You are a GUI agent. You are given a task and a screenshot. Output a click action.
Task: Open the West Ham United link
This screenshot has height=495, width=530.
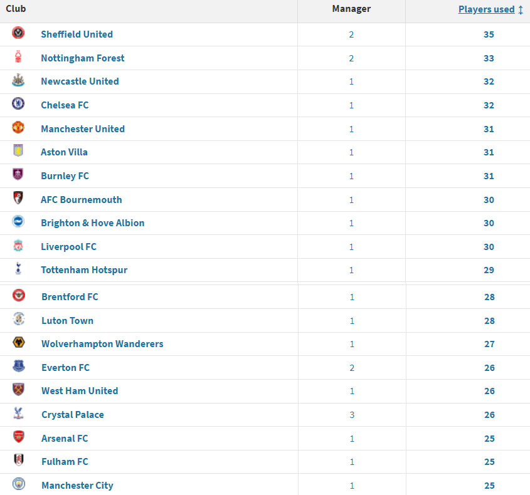pos(80,391)
